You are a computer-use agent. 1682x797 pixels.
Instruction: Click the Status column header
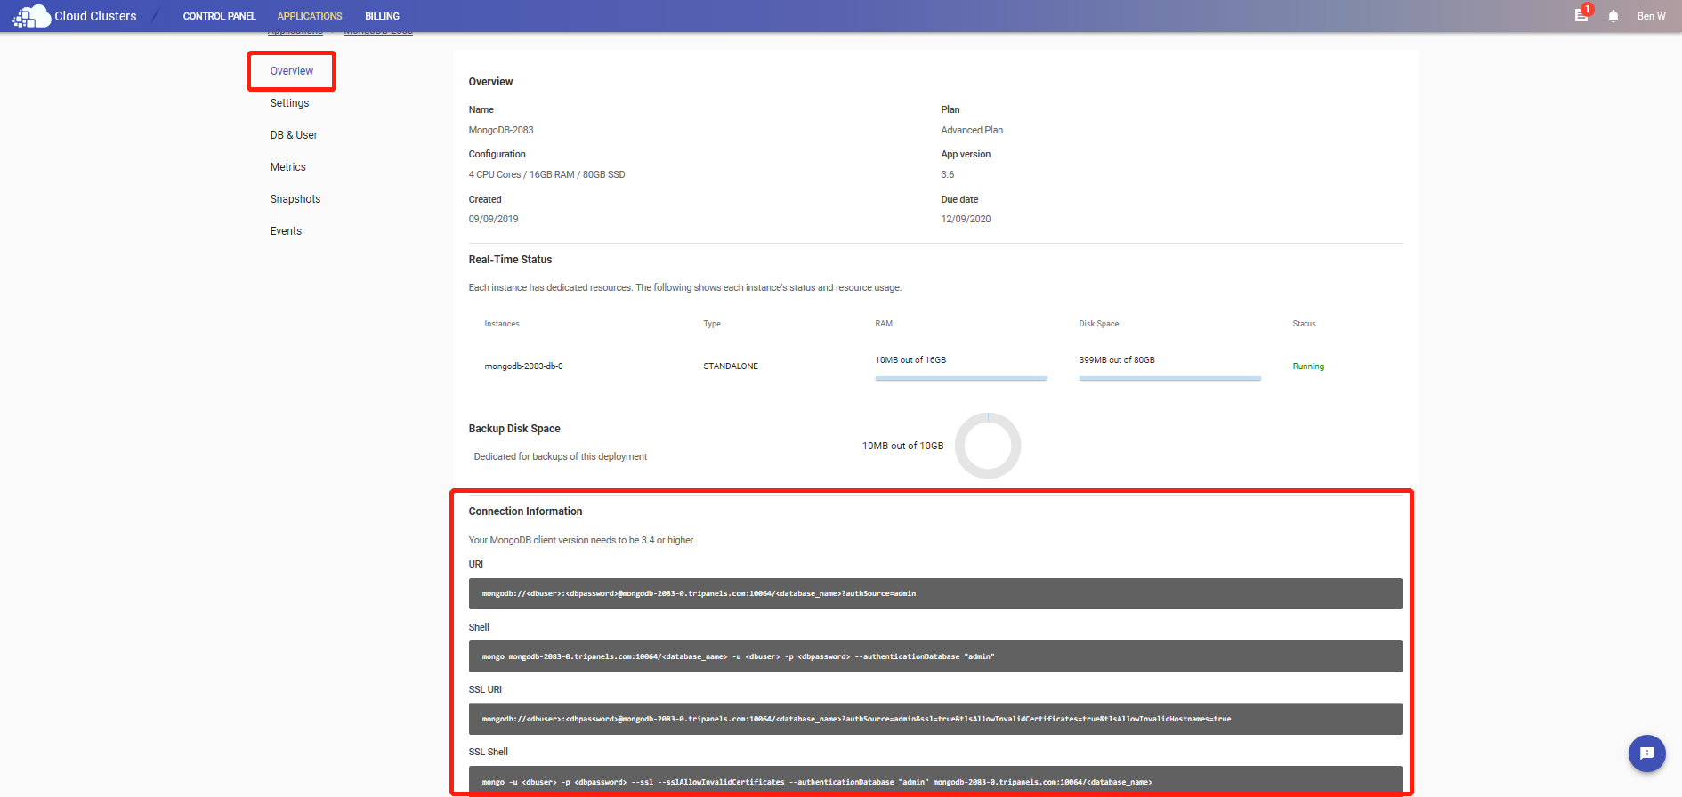click(1304, 324)
